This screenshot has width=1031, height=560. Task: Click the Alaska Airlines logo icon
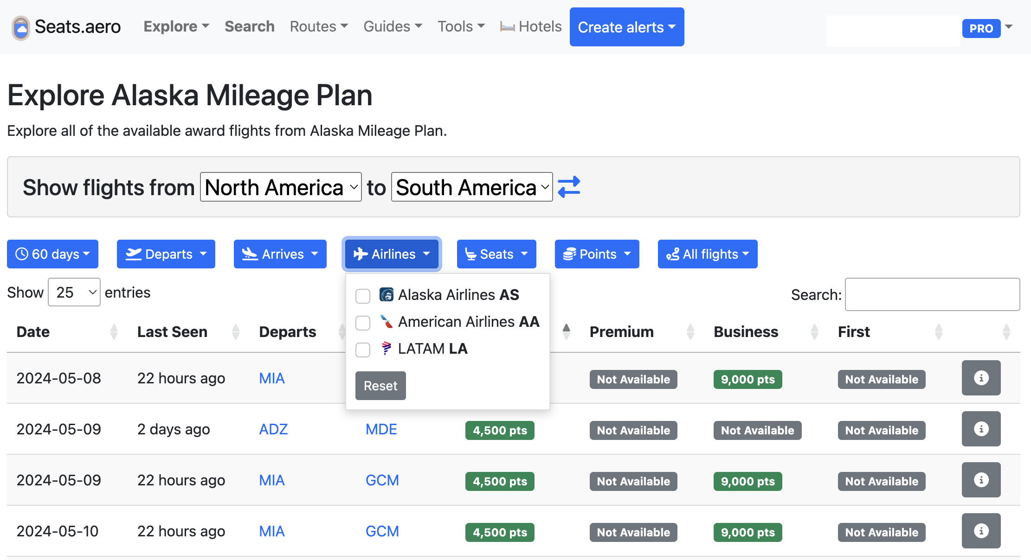[387, 294]
